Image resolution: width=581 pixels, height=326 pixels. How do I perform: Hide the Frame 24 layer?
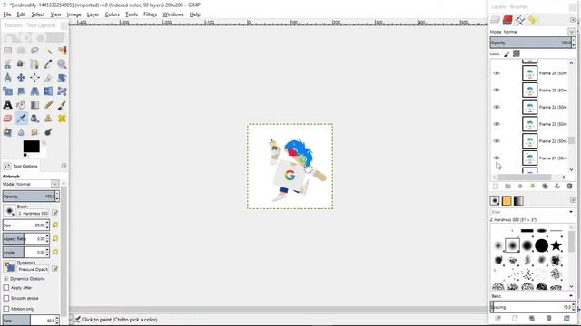click(497, 107)
